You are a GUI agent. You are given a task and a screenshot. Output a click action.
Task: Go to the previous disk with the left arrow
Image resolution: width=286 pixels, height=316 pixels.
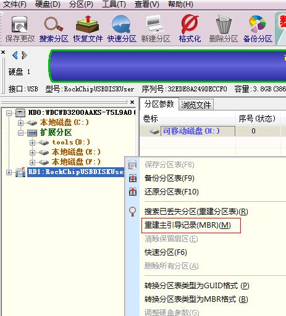point(15,55)
